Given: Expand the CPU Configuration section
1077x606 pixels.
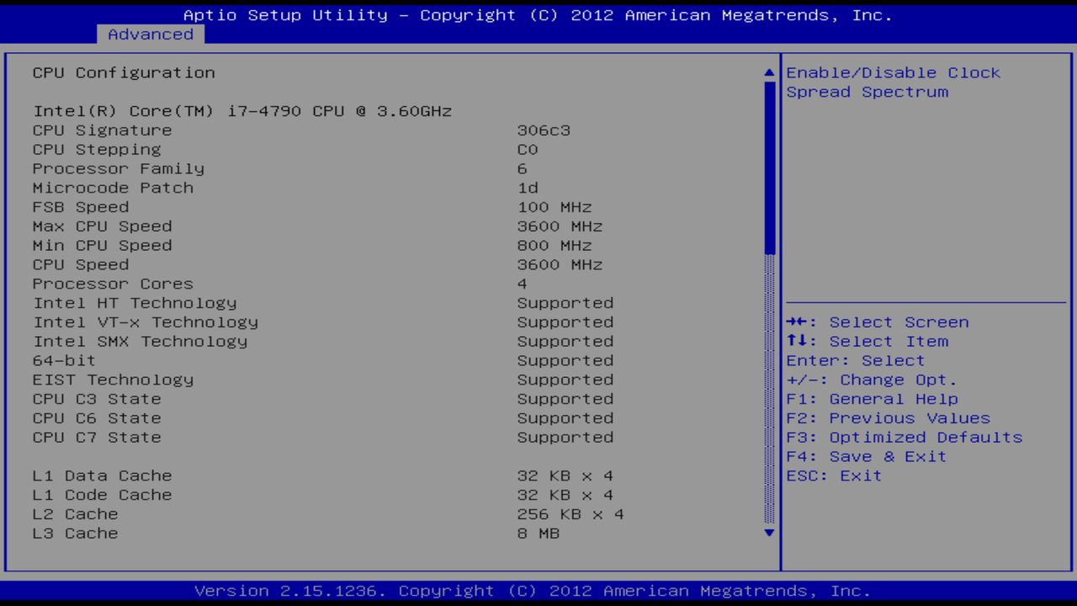Looking at the screenshot, I should point(124,72).
